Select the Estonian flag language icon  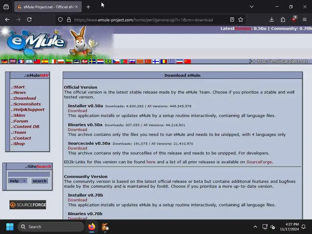pyautogui.click(x=76, y=61)
